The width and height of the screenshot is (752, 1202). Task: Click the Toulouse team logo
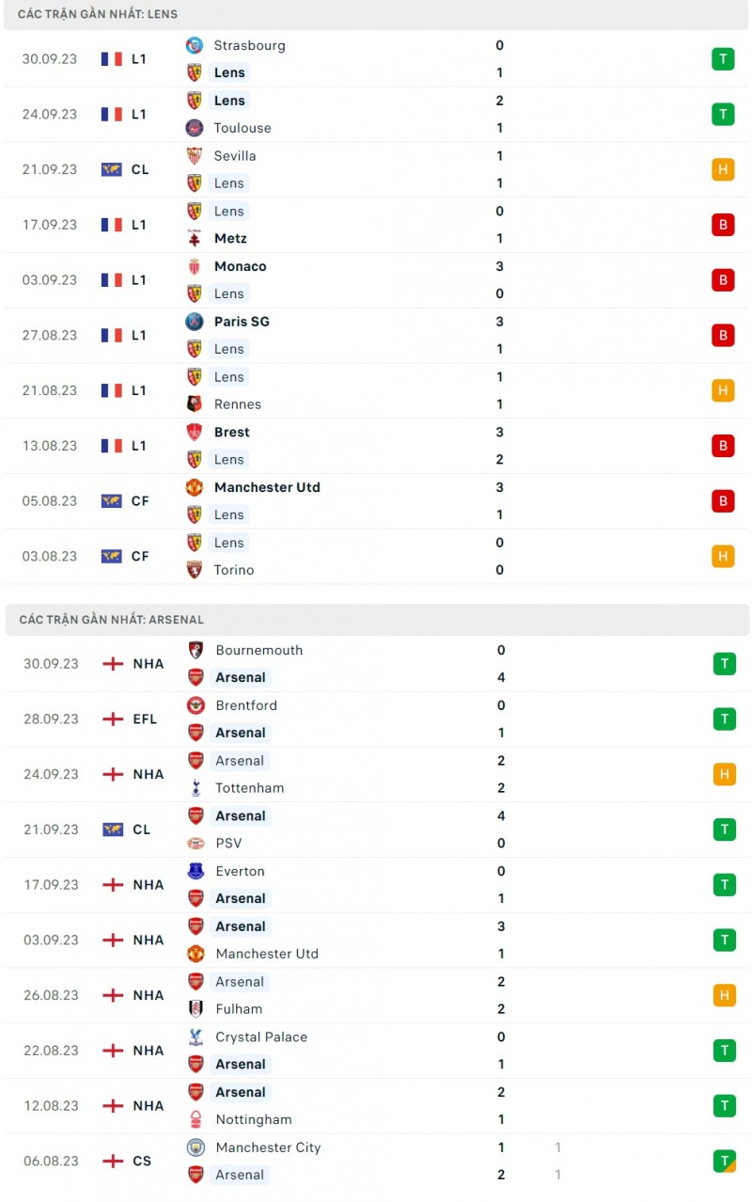(x=195, y=128)
